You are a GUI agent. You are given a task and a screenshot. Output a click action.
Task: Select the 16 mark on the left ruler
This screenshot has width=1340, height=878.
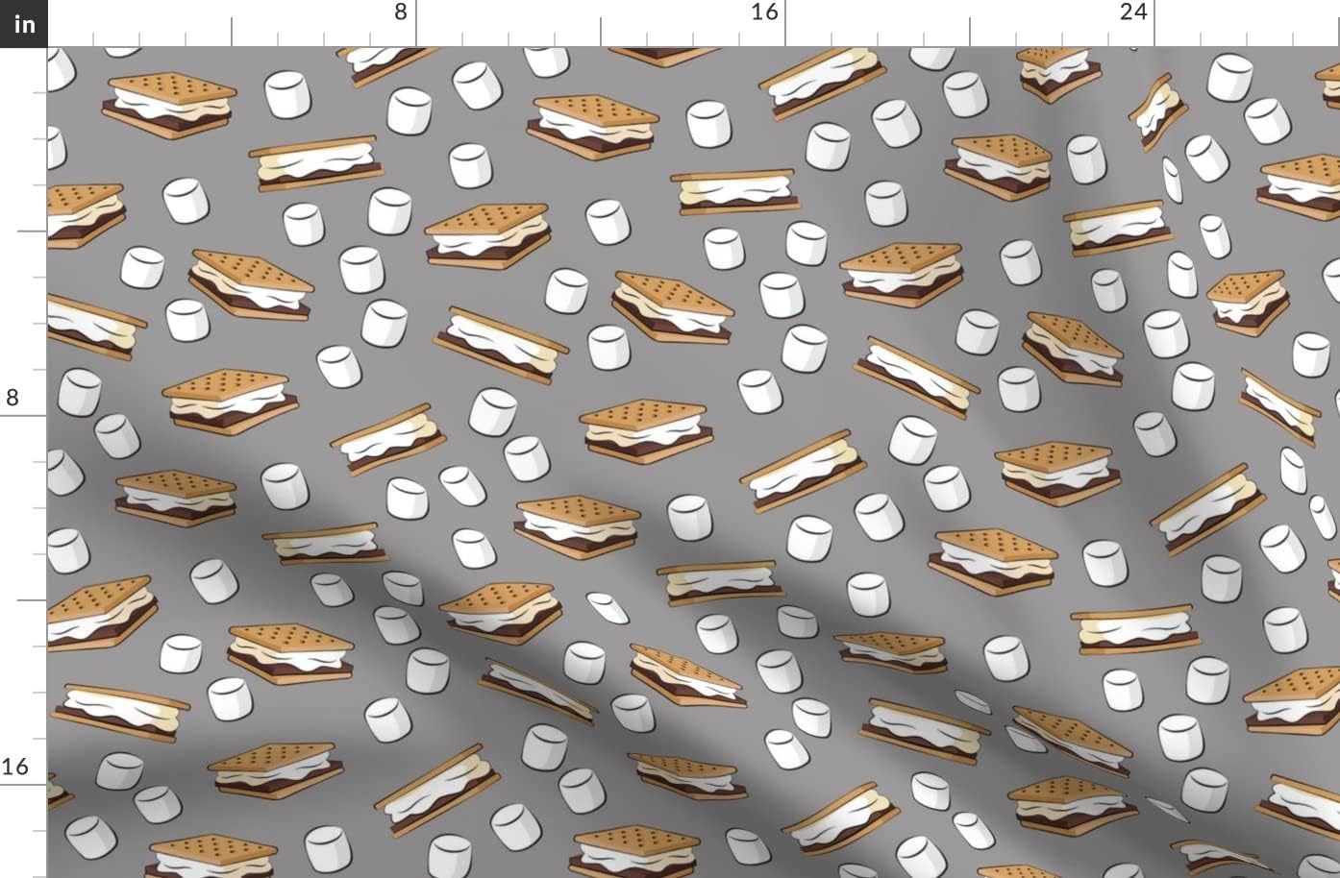click(13, 767)
